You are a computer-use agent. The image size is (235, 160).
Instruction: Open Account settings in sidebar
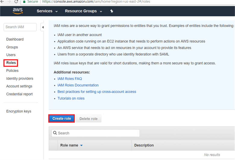tap(19, 86)
